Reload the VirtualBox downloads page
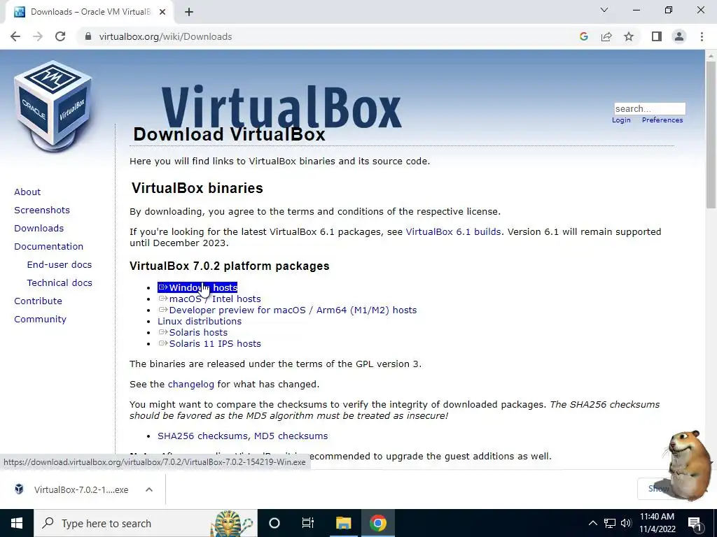 [x=60, y=36]
